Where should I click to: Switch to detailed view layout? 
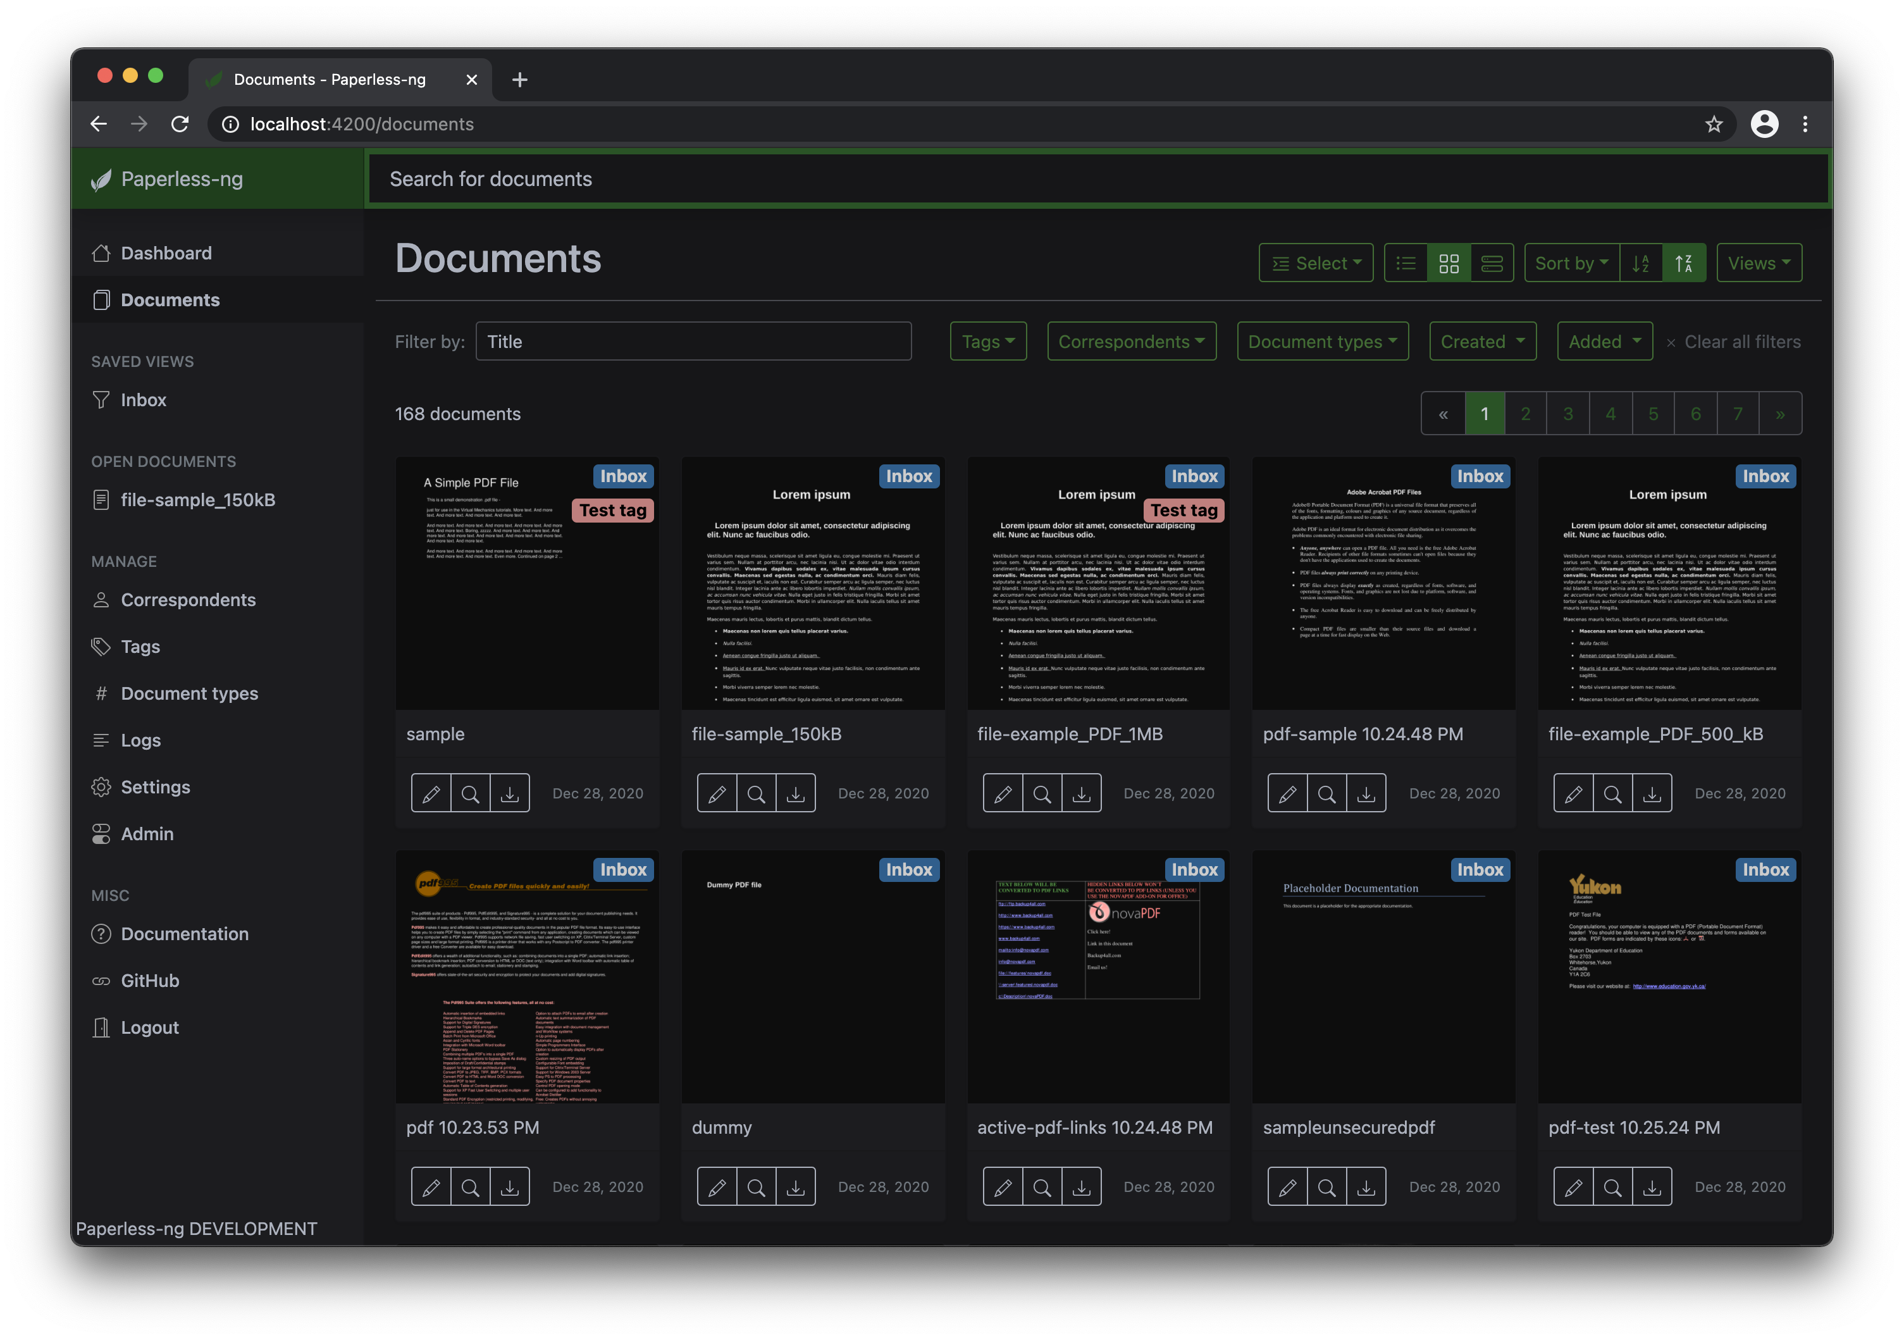(1493, 263)
